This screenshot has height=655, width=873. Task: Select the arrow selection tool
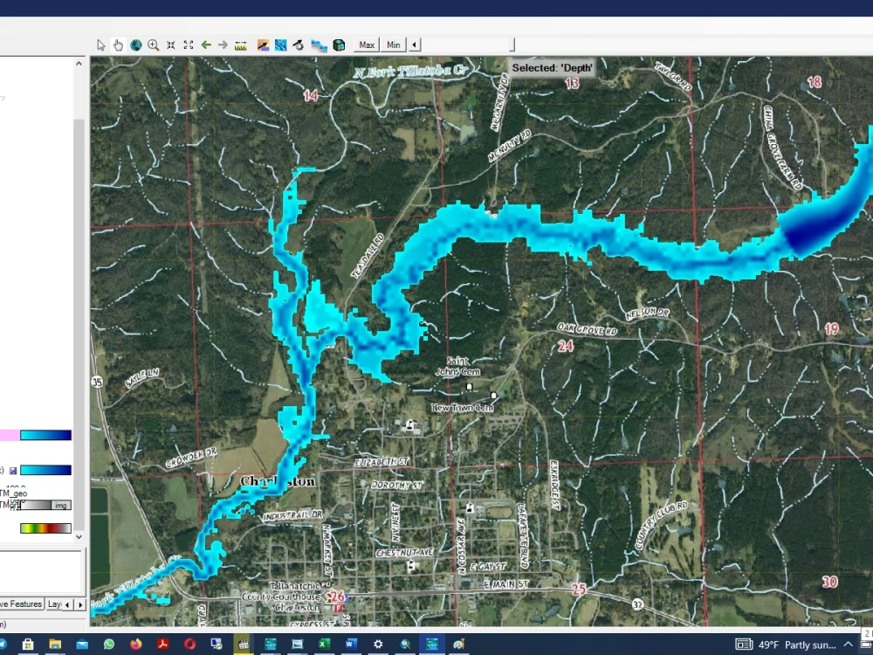point(100,45)
